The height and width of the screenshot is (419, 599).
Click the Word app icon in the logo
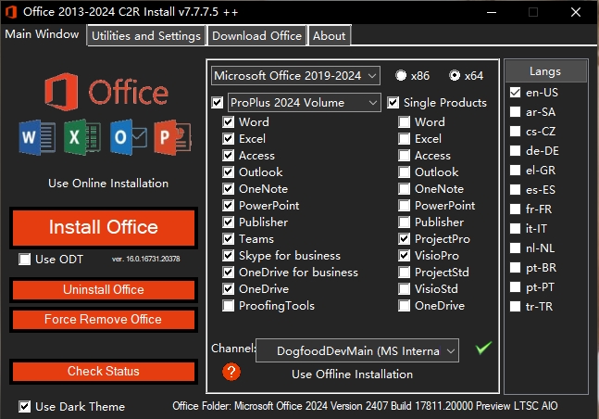point(37,137)
